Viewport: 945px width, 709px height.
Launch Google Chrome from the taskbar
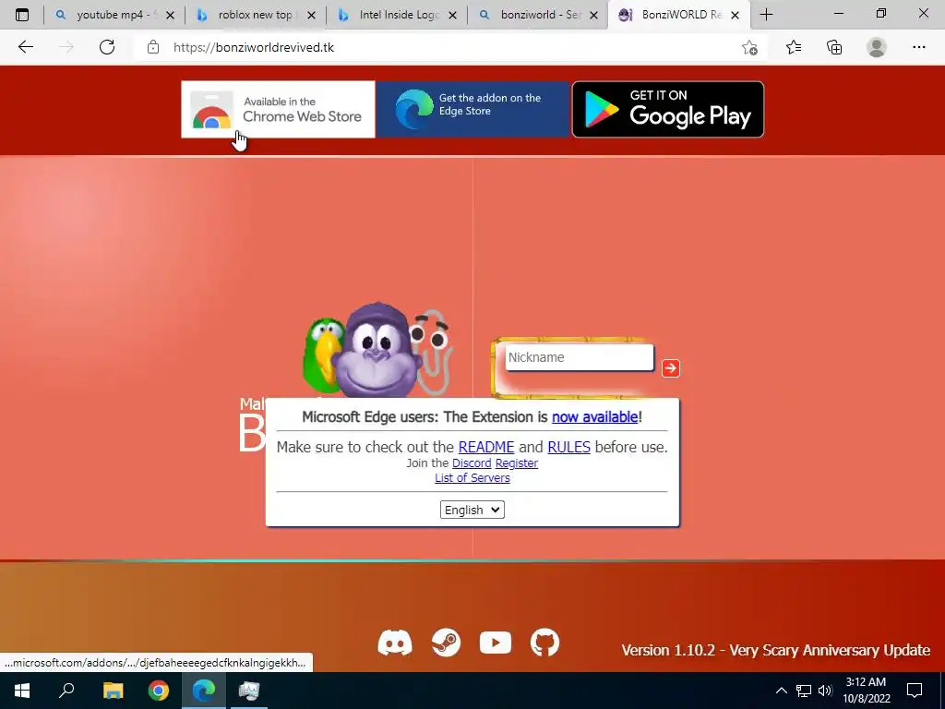click(x=159, y=691)
